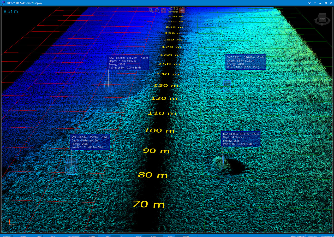Open settings with the gear icon
This screenshot has width=334, height=237.
[309, 3]
